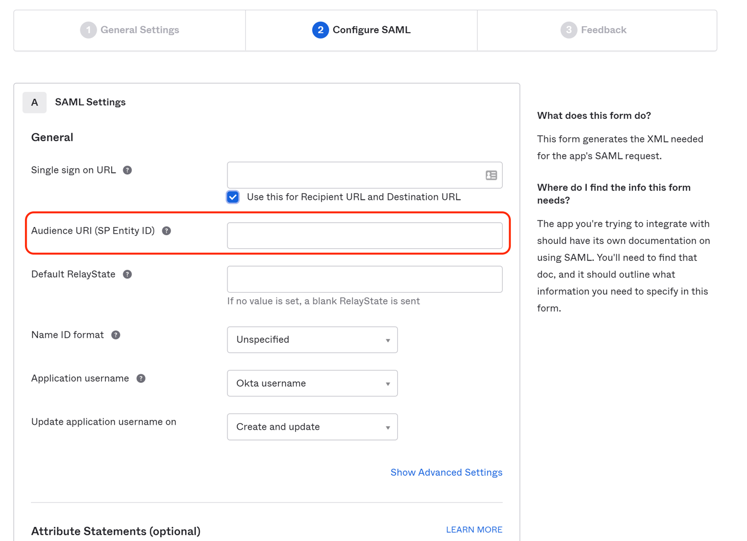Open the Update application username on dropdown
The image size is (747, 541).
pos(312,427)
